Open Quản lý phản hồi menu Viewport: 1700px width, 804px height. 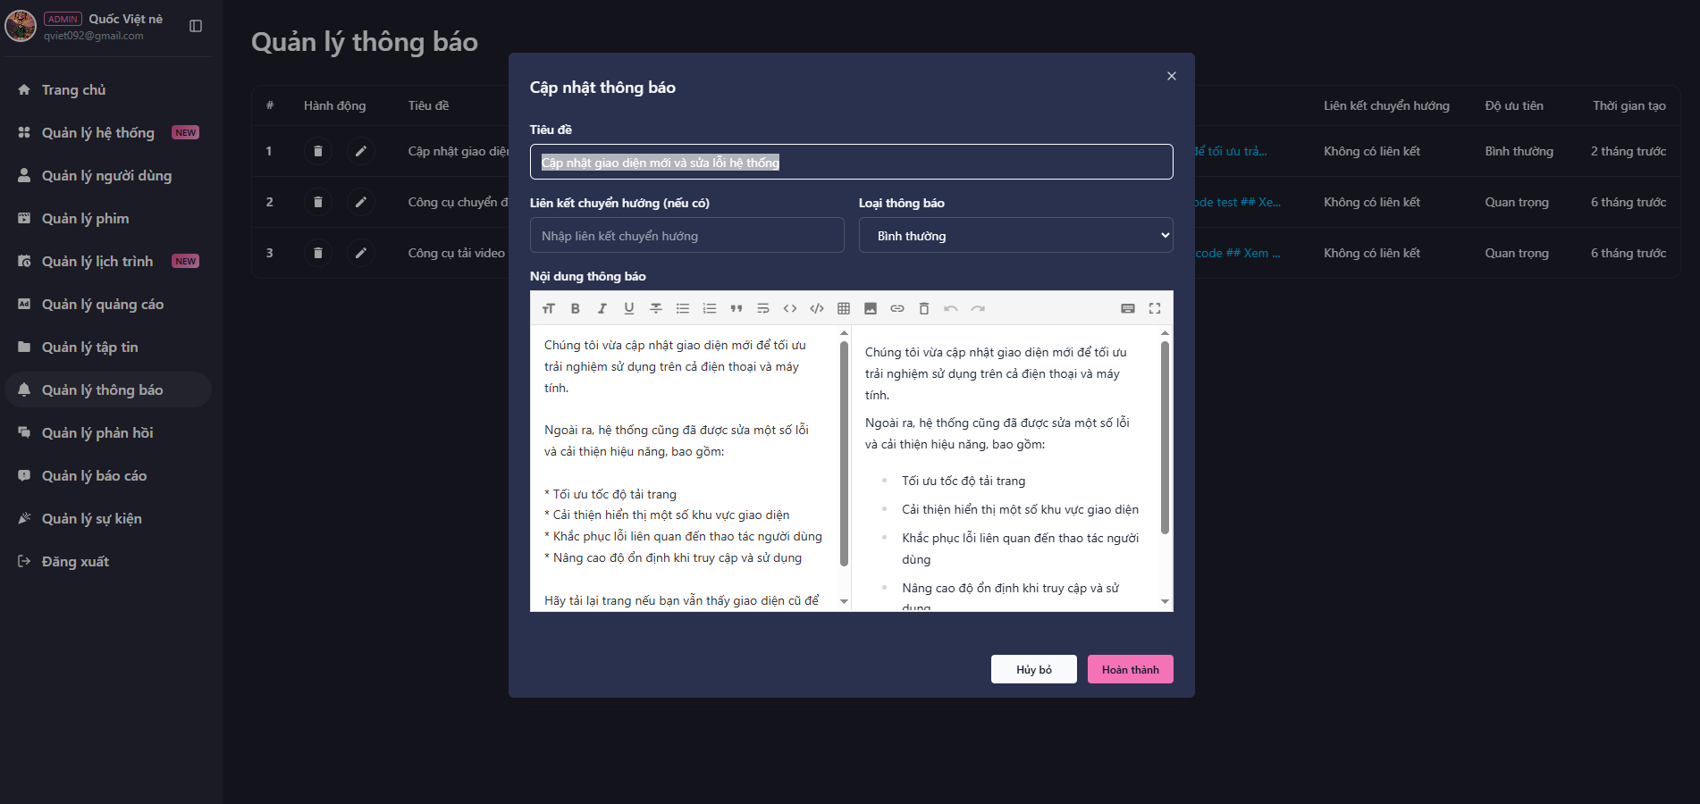pos(108,432)
